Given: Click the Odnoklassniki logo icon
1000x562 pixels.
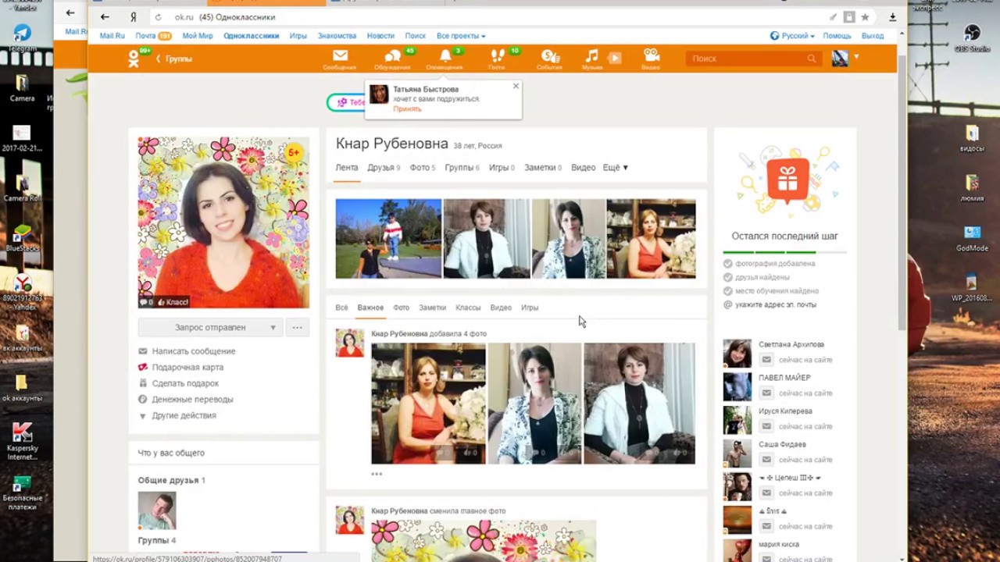Looking at the screenshot, I should tap(134, 59).
